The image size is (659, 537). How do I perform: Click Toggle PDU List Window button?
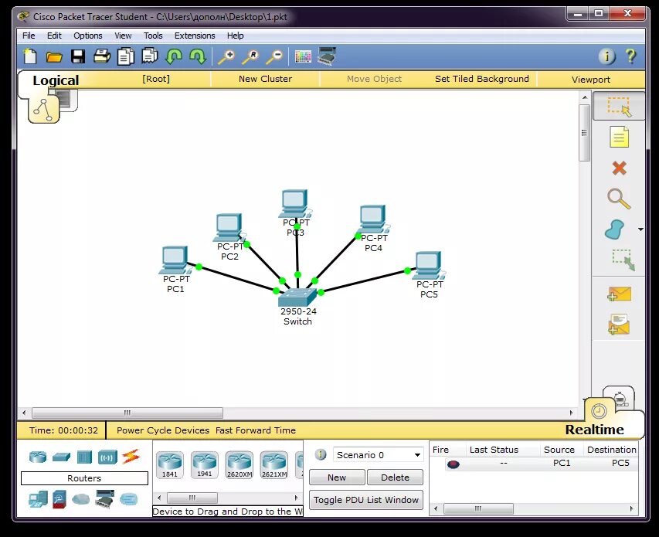point(366,500)
